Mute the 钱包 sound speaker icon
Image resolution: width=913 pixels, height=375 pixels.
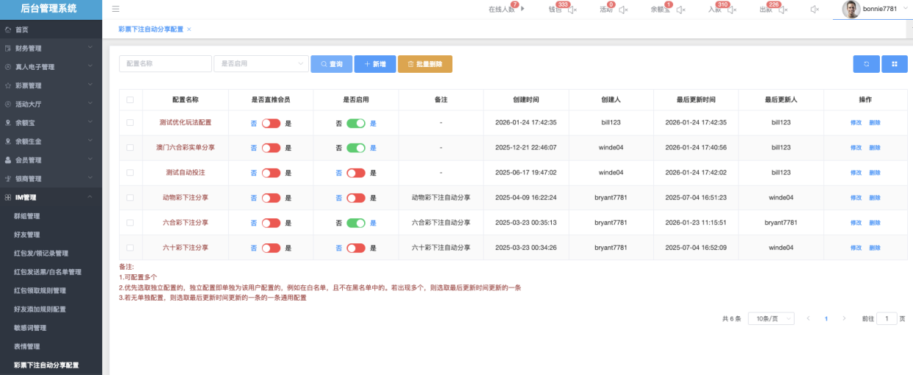[x=572, y=10]
